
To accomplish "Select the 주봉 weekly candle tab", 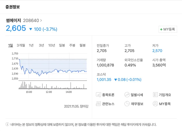I will pos(72,45).
